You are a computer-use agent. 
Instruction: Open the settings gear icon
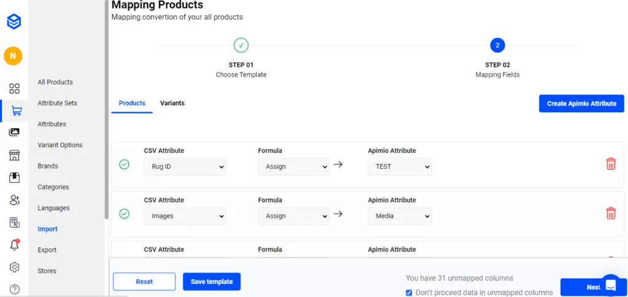15,267
